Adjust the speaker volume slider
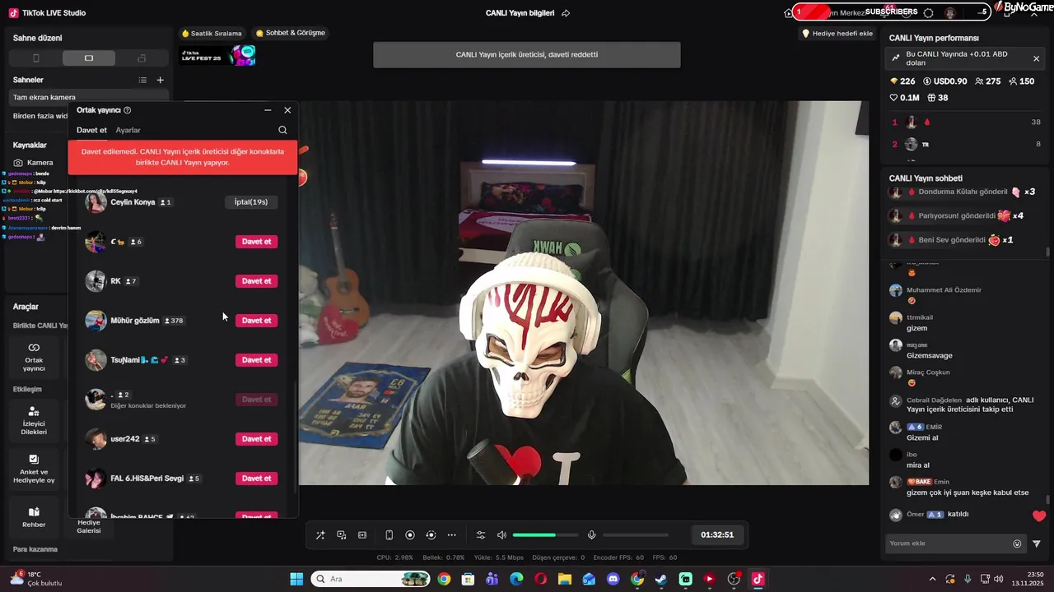The height and width of the screenshot is (592, 1054). tap(545, 535)
